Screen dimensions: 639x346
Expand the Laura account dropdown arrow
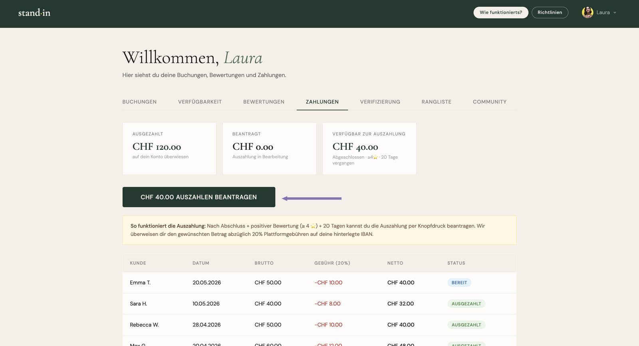(x=615, y=13)
